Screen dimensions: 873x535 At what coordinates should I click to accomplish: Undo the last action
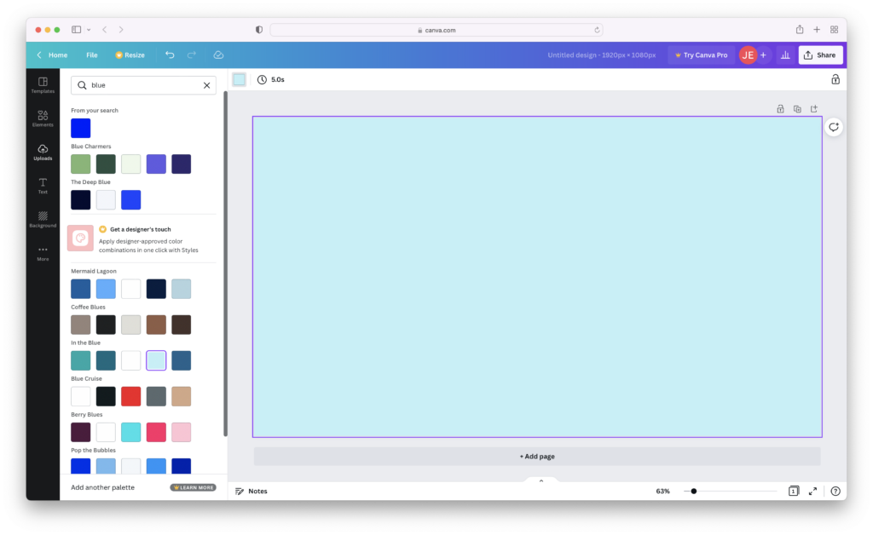pyautogui.click(x=170, y=55)
